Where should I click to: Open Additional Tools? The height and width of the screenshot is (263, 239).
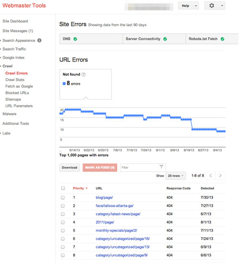point(16,123)
